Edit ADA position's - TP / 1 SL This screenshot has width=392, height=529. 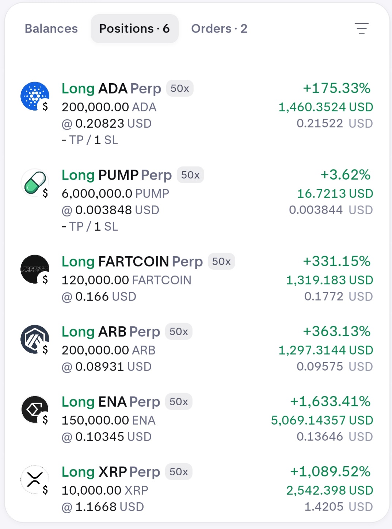90,140
